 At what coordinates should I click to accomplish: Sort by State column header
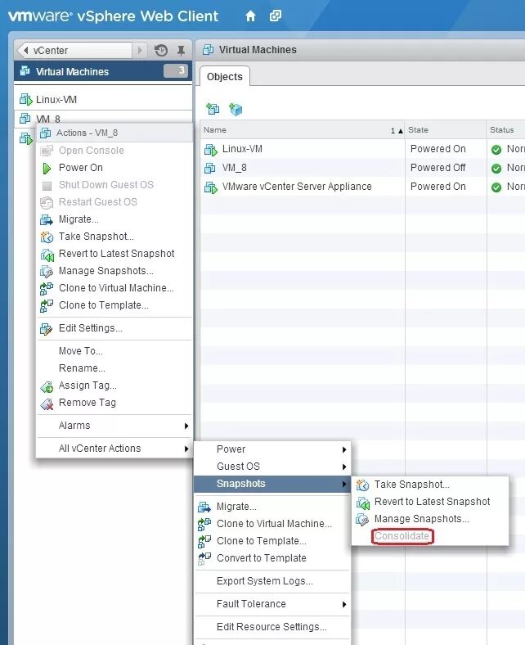pyautogui.click(x=446, y=130)
